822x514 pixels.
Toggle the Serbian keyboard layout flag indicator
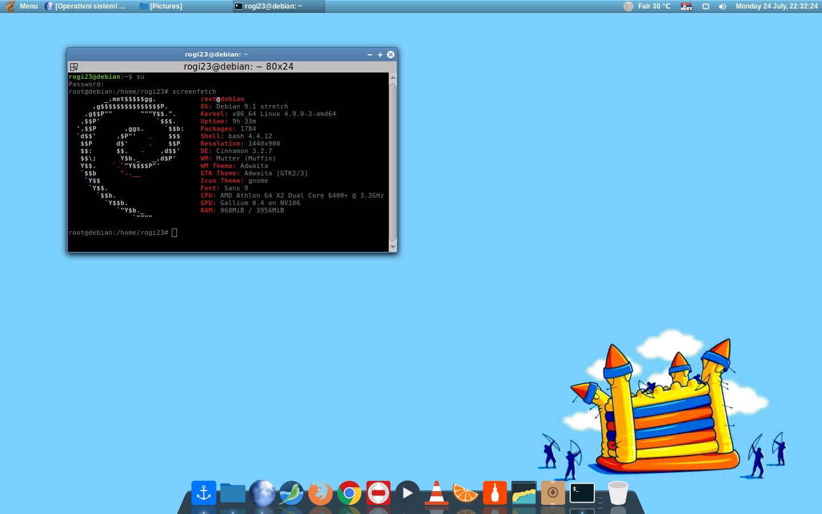[686, 6]
